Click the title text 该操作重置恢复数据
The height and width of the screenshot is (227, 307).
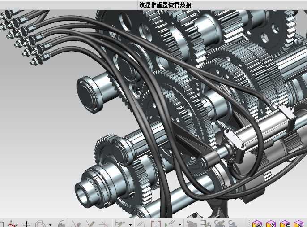165,5
